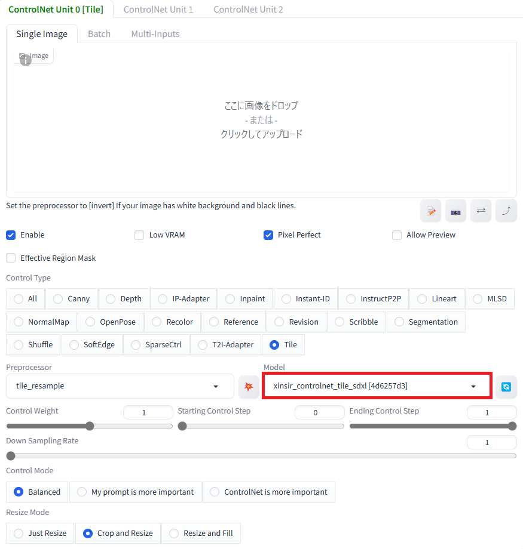This screenshot has width=523, height=549.
Task: Refresh the model list with blue icon
Action: [x=506, y=387]
